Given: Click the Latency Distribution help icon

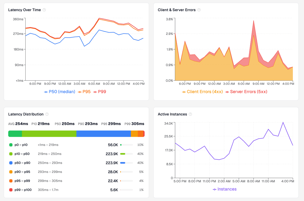Looking at the screenshot, I should (x=47, y=114).
